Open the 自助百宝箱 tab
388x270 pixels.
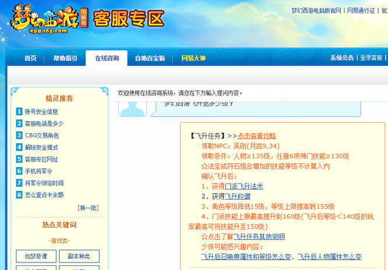150,58
